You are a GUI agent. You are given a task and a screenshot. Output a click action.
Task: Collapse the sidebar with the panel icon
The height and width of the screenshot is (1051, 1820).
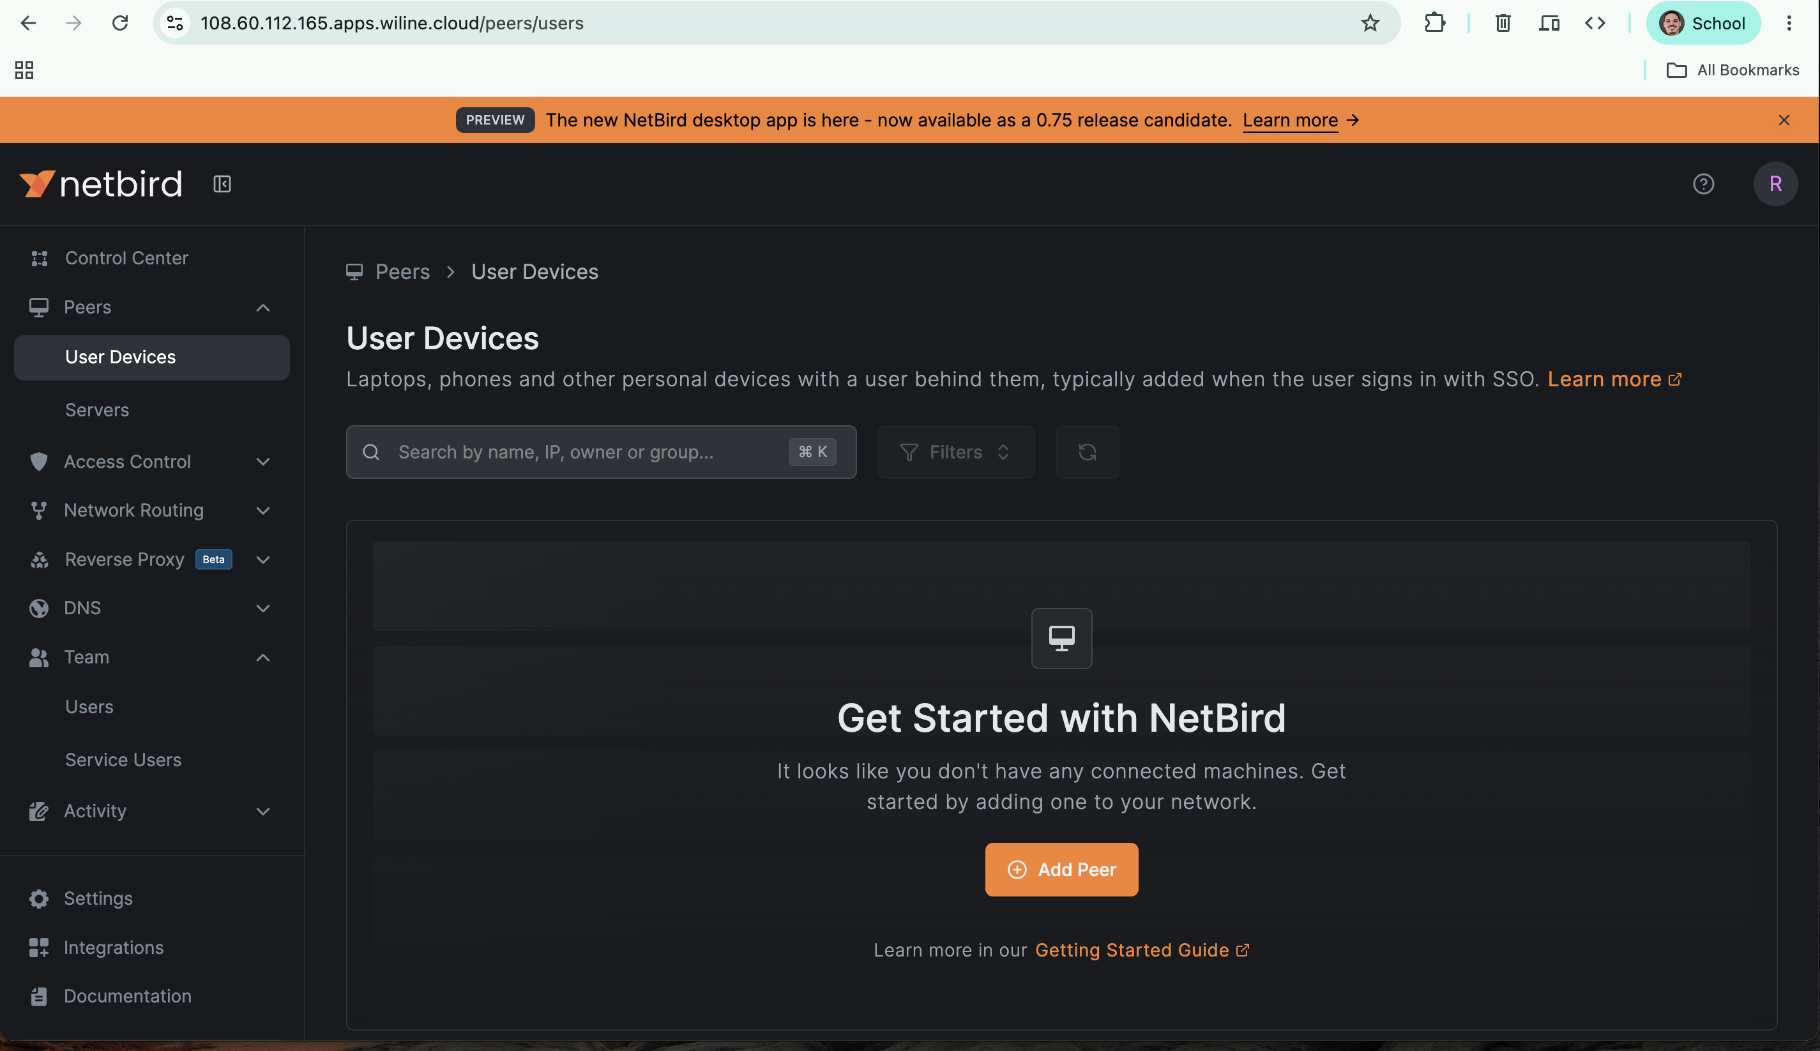222,184
